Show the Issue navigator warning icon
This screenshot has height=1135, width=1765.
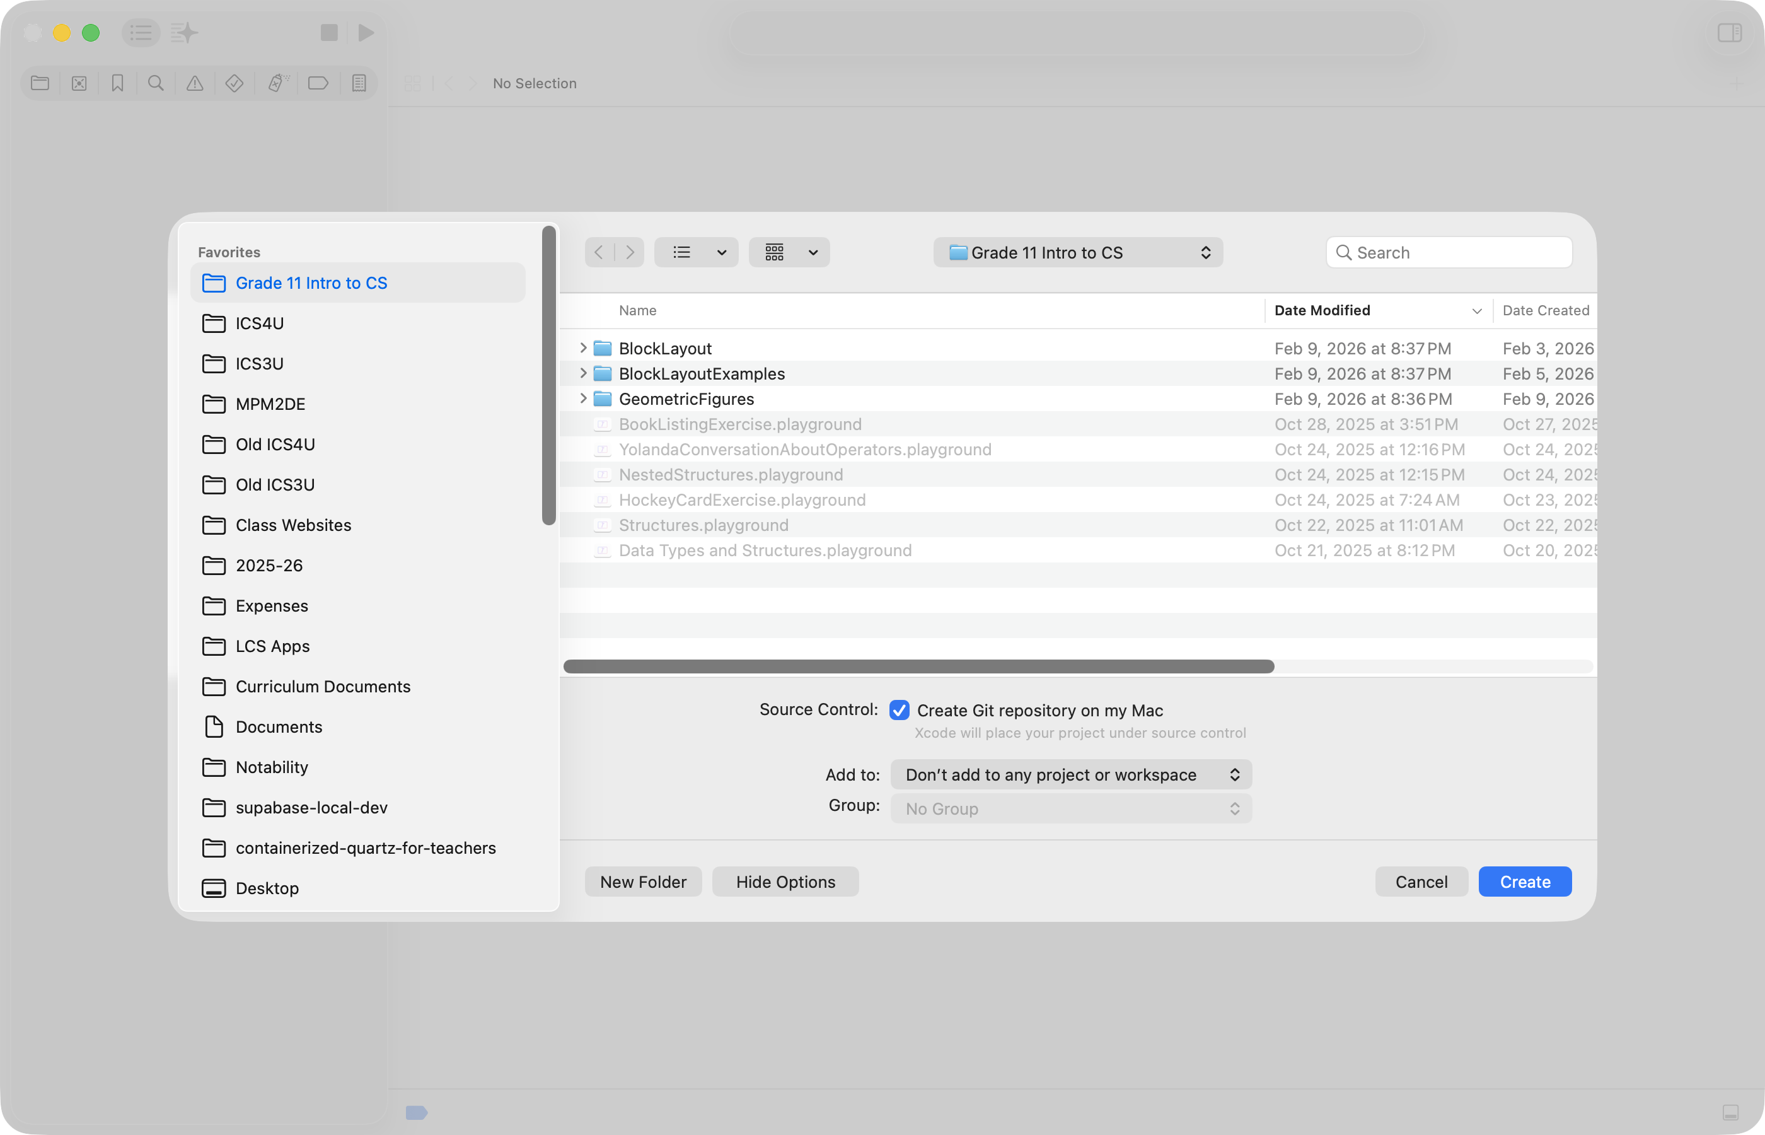click(x=195, y=83)
